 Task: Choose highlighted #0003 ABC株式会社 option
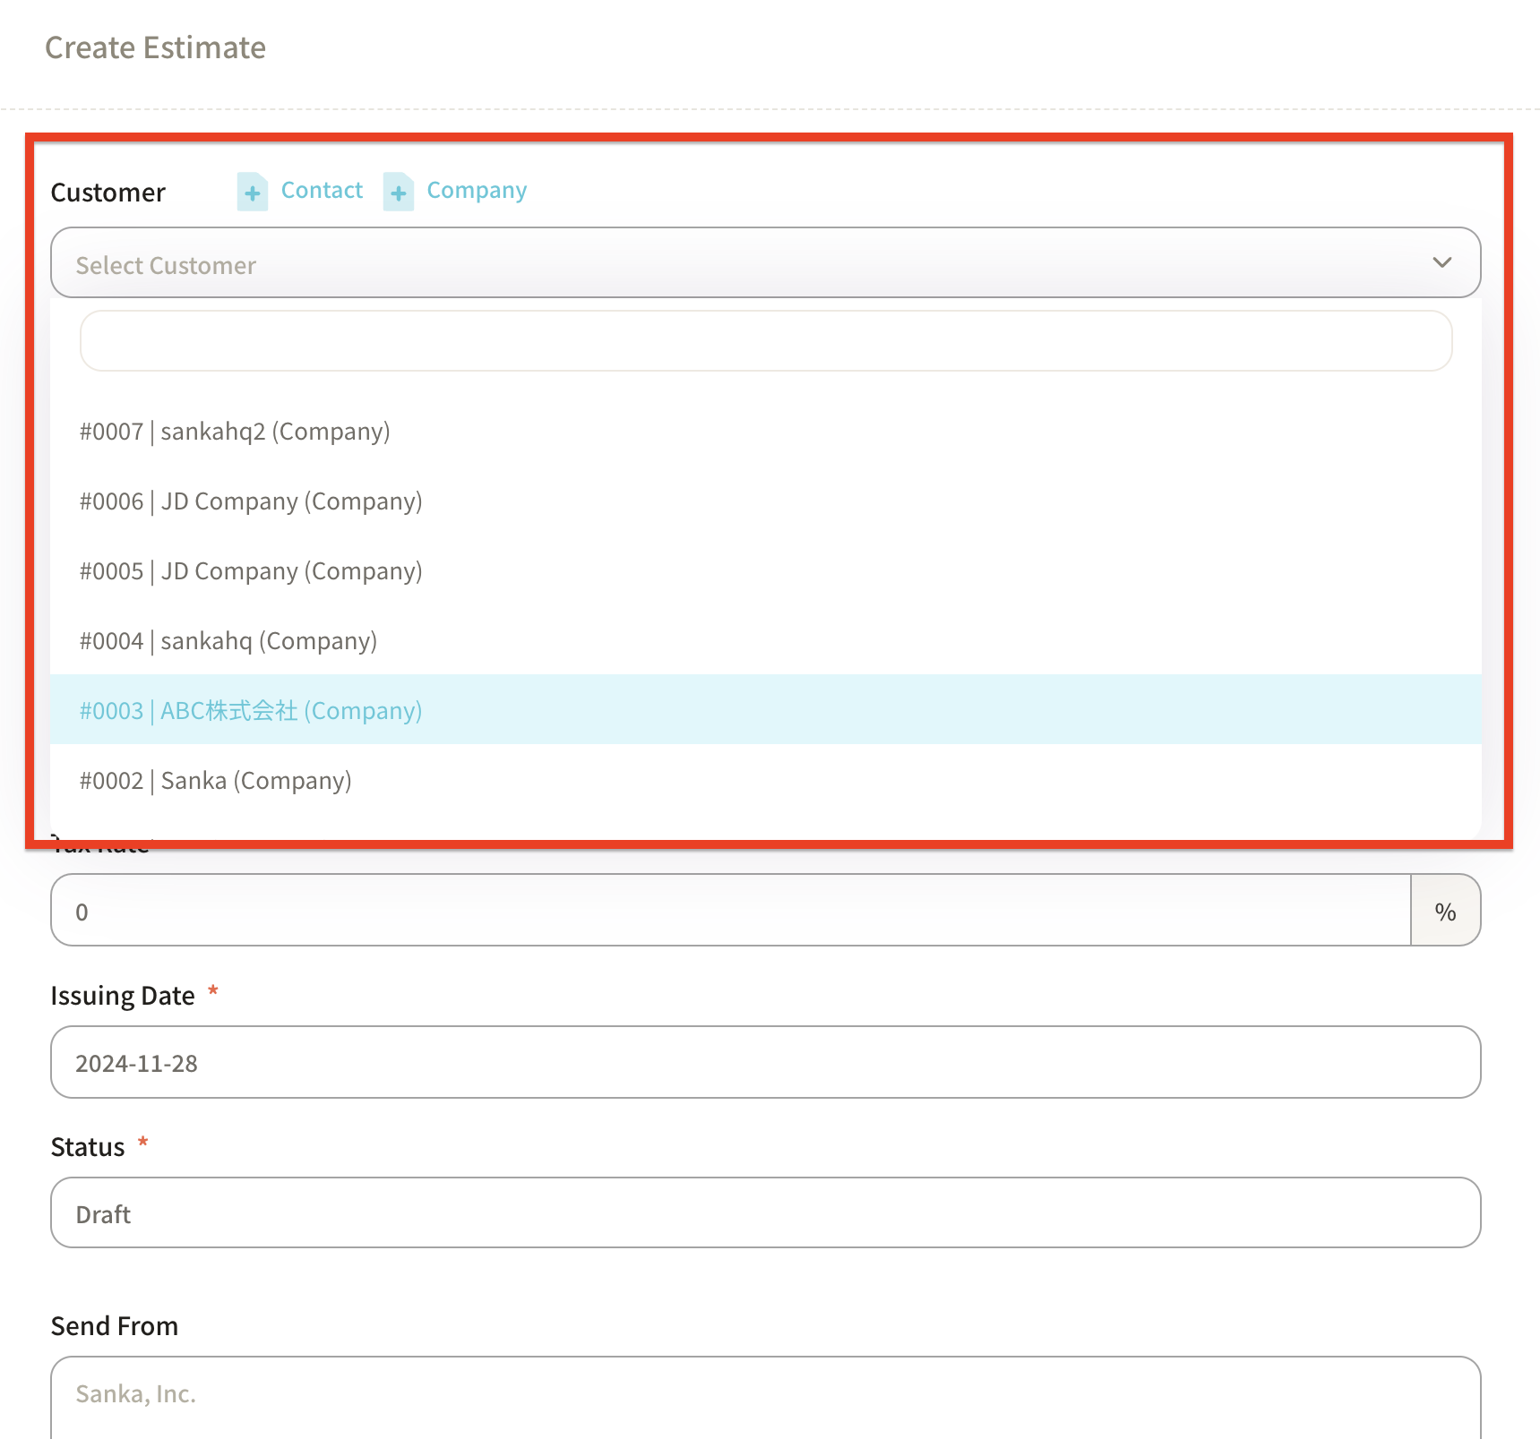[251, 711]
